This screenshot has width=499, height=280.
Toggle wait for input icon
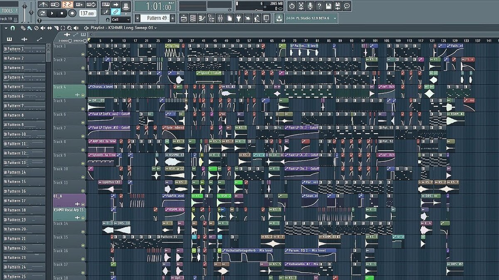(55, 5)
